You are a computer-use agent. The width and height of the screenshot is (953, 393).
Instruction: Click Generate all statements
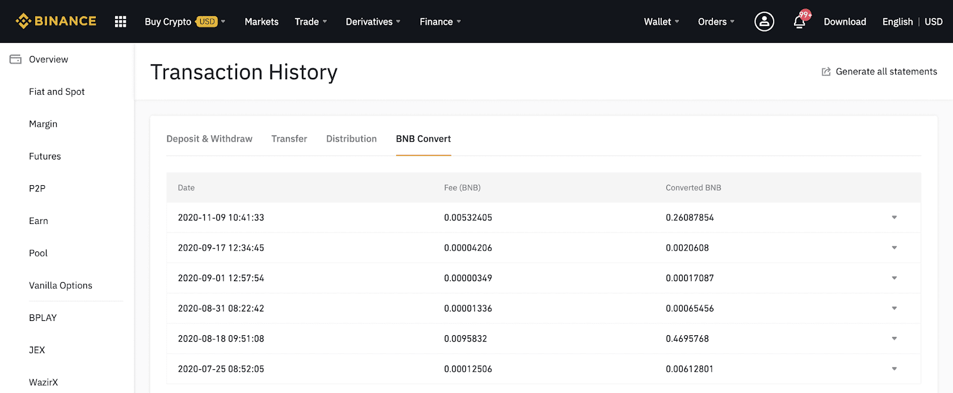point(886,71)
